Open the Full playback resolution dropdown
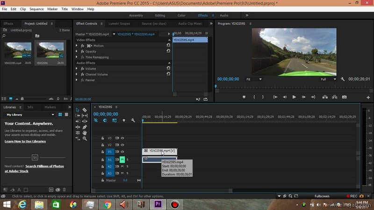374x210 pixels. (x=328, y=79)
